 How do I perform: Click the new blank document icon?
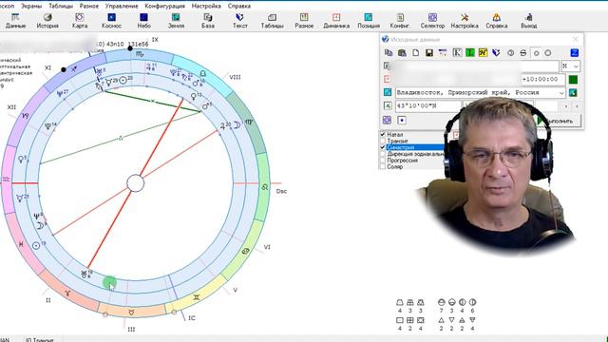coord(416,53)
